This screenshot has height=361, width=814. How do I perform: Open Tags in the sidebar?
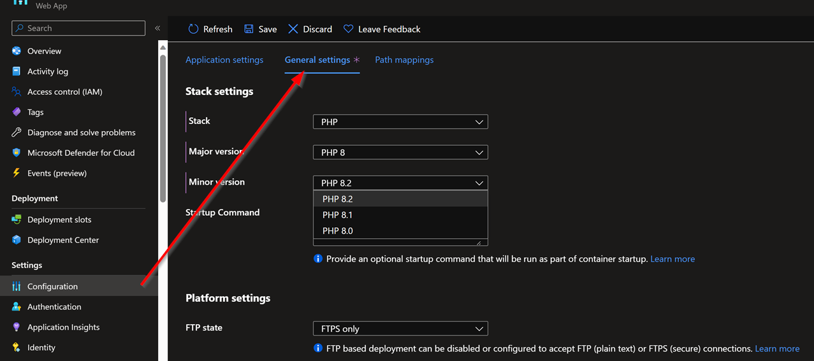click(36, 112)
